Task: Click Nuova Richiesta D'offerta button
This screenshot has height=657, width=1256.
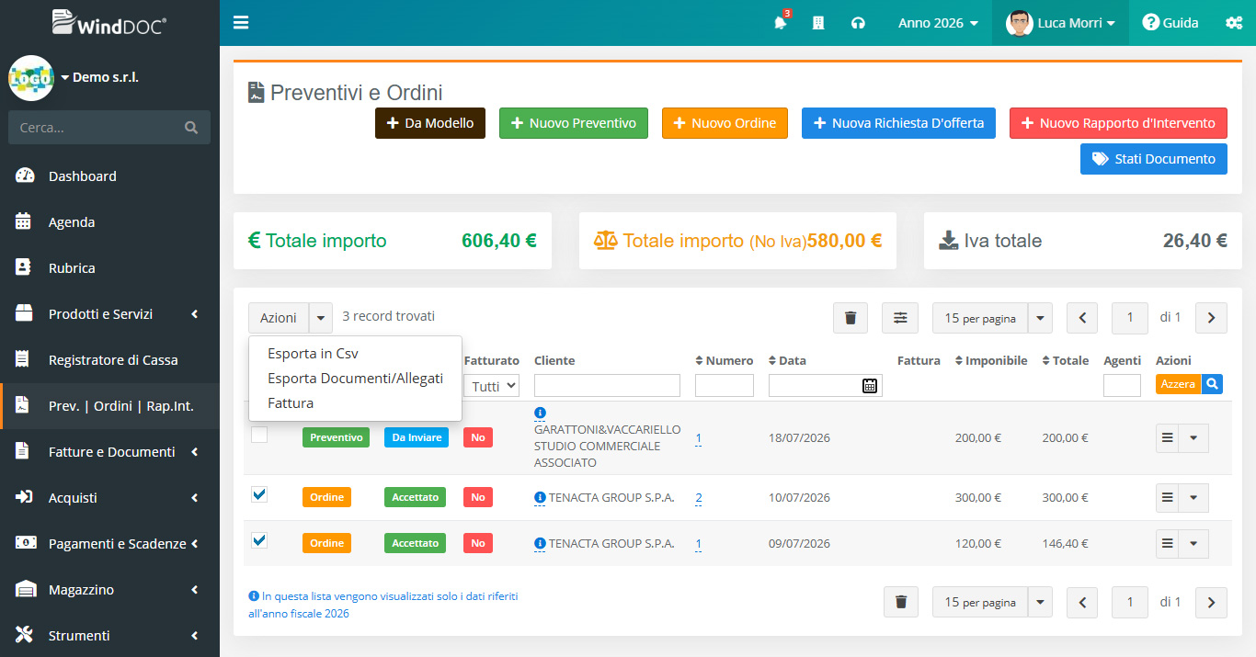Action: click(x=898, y=123)
